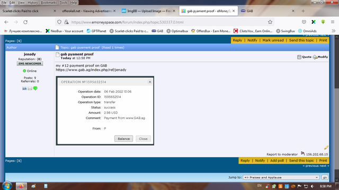View jenady's profile icon
Image resolution: width=339 pixels, height=190 pixels.
coord(24,88)
